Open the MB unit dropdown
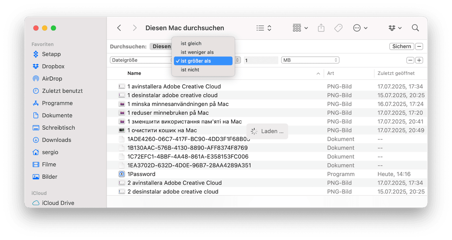Screen dimensions: 452x240 [x=310, y=60]
